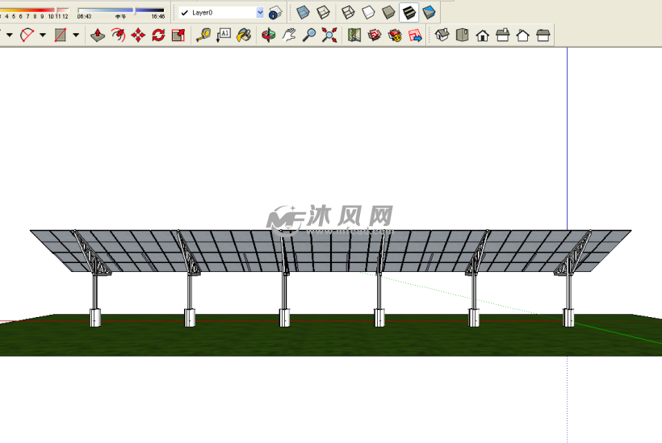Click the 06:43 sunrise time label
Viewport: 662px width, 443px height.
84,17
